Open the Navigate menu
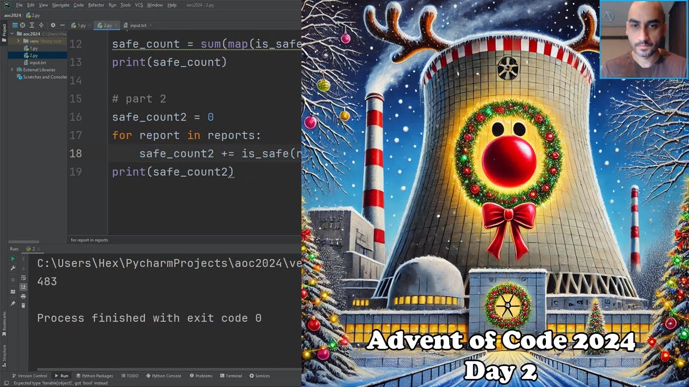Viewport: 689px width, 387px height. [x=61, y=5]
